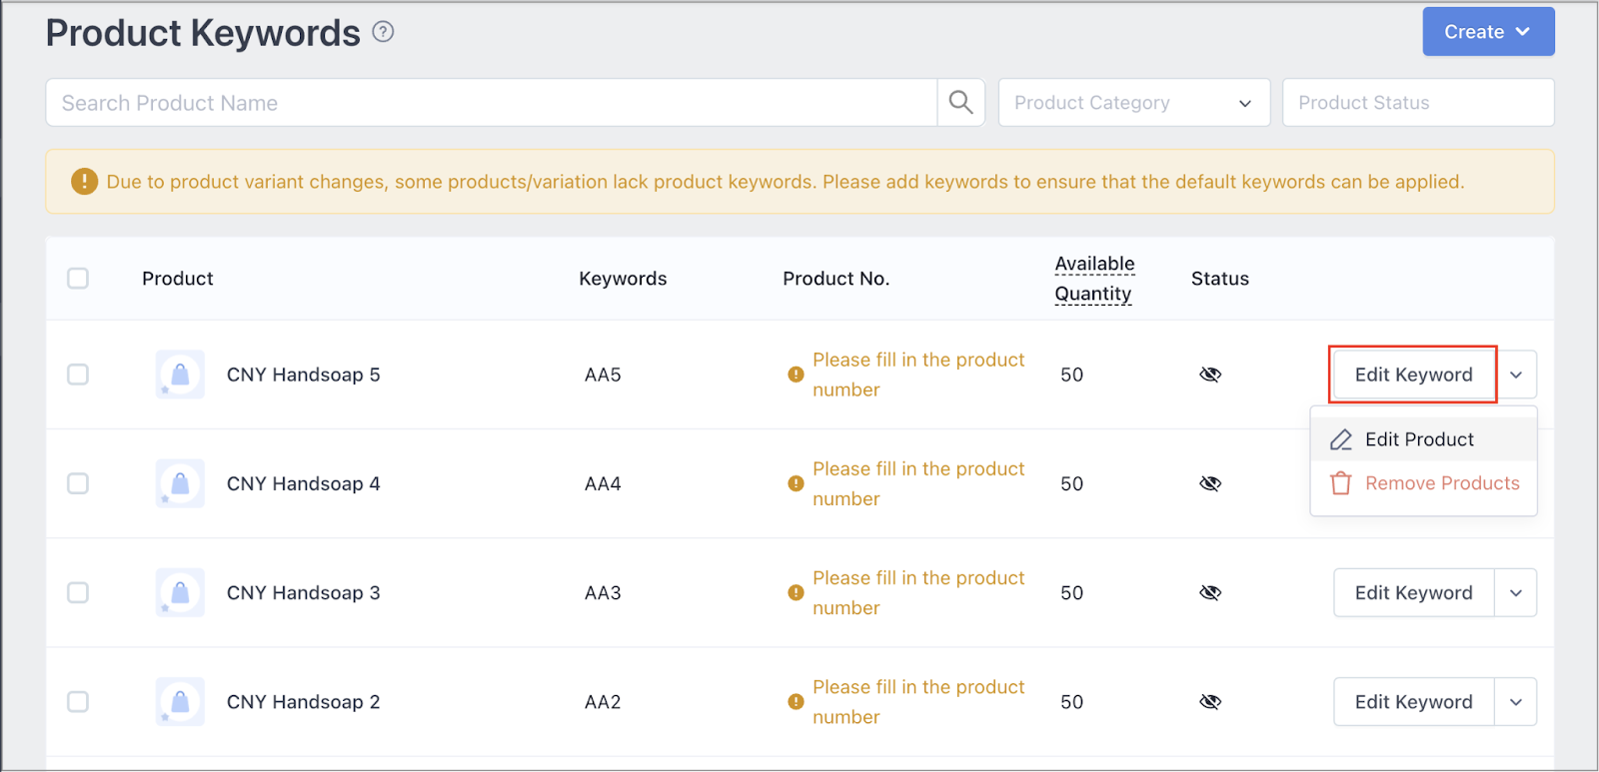Click quantity 50 in CNY Handsoap 5 row
1599x772 pixels.
coord(1071,375)
